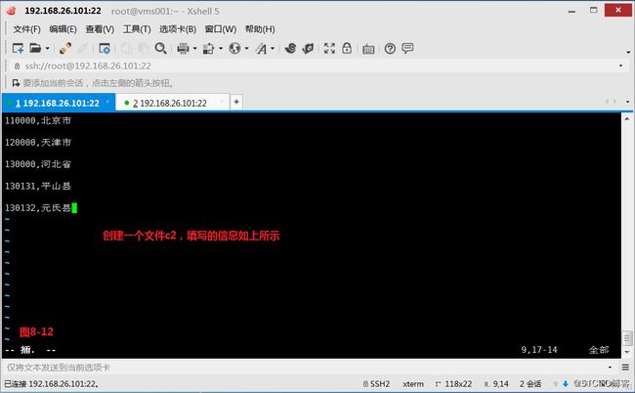This screenshot has height=393, width=635.
Task: Expand the Font dropdown arrow
Action: [273, 49]
